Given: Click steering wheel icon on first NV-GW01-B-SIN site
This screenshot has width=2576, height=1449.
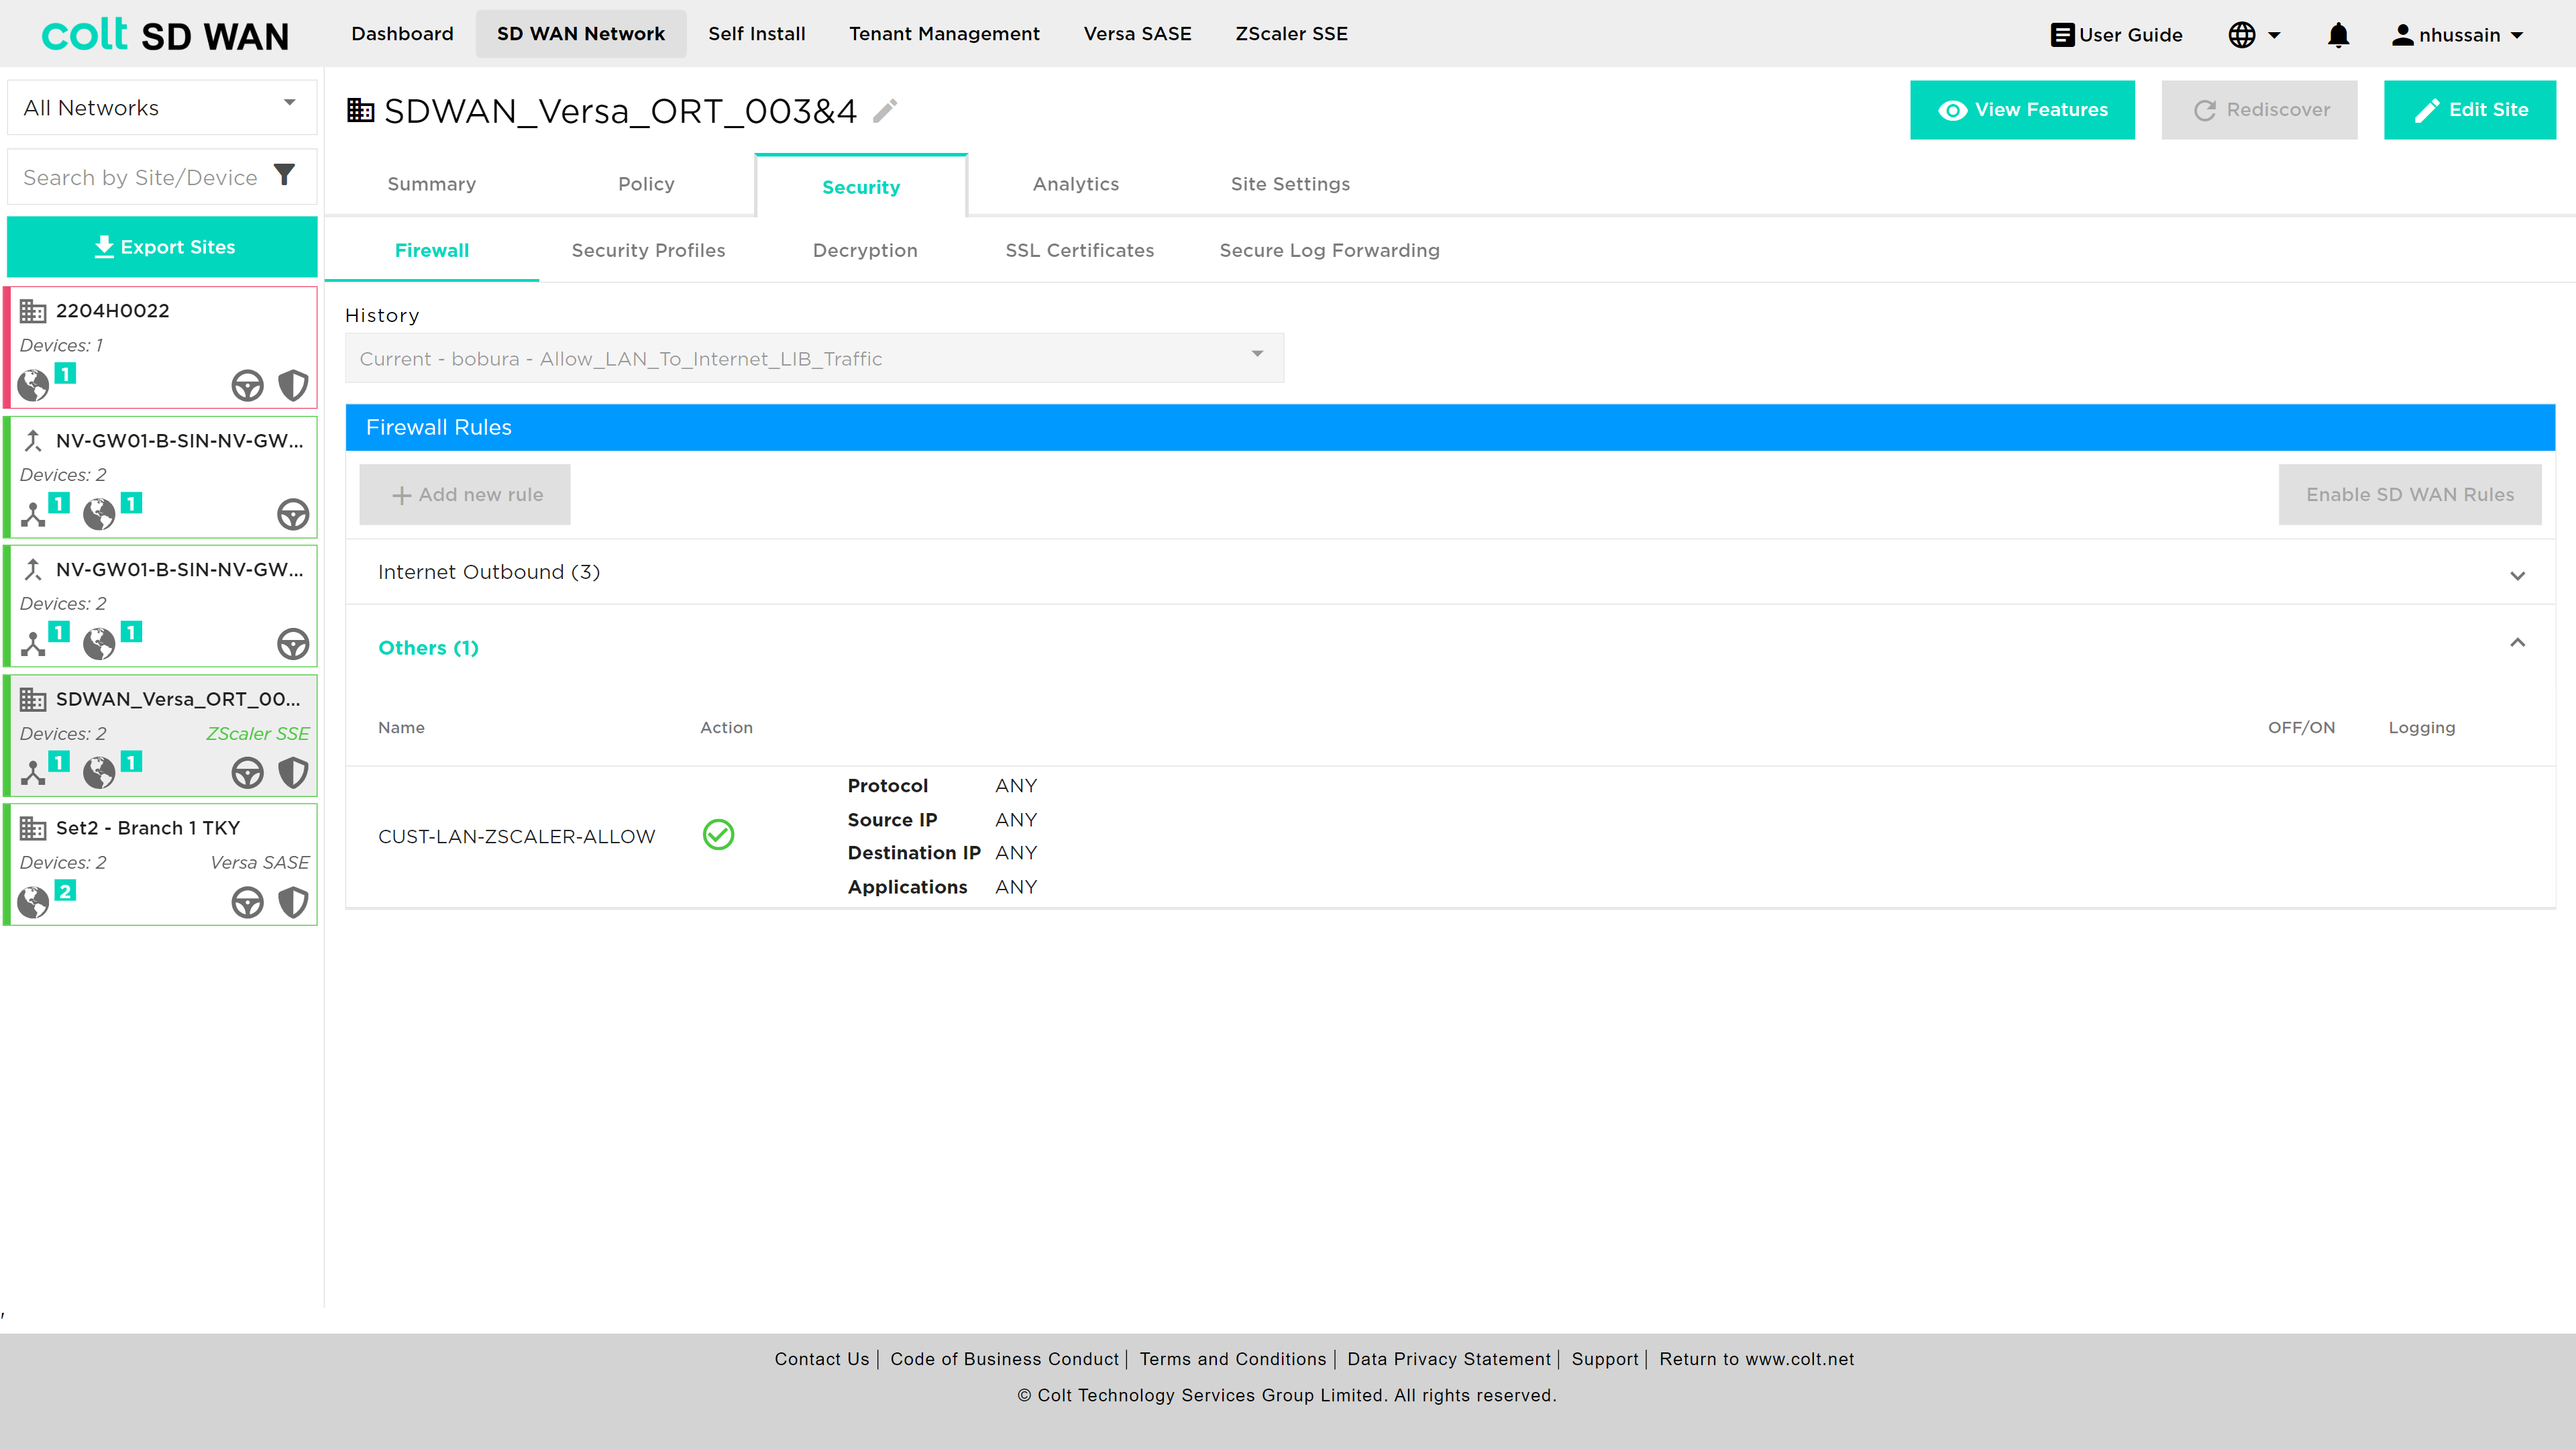Looking at the screenshot, I should pyautogui.click(x=293, y=515).
